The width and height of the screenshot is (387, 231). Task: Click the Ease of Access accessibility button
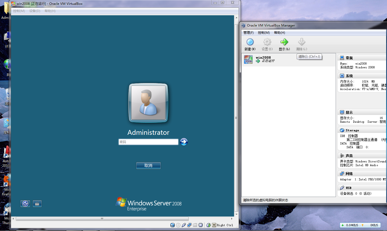click(25, 203)
